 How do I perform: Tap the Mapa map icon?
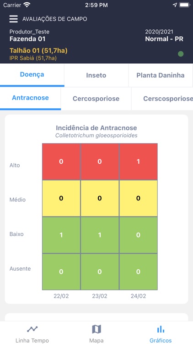(96, 329)
